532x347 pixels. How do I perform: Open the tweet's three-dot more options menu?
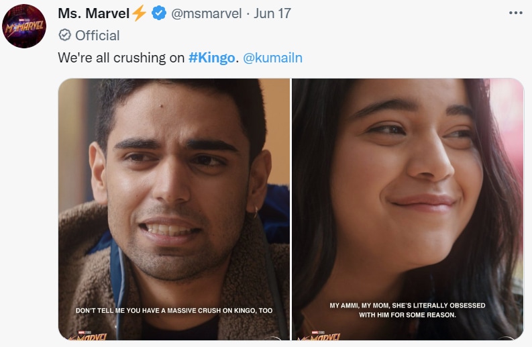tap(515, 13)
